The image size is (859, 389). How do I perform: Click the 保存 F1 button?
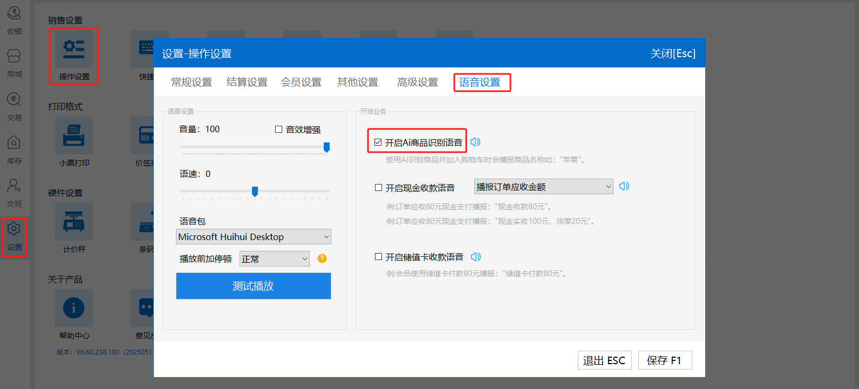click(x=665, y=360)
